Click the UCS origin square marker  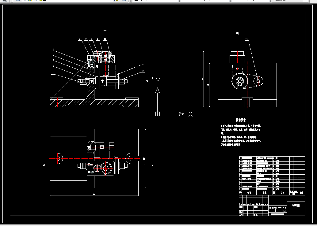(x=158, y=114)
